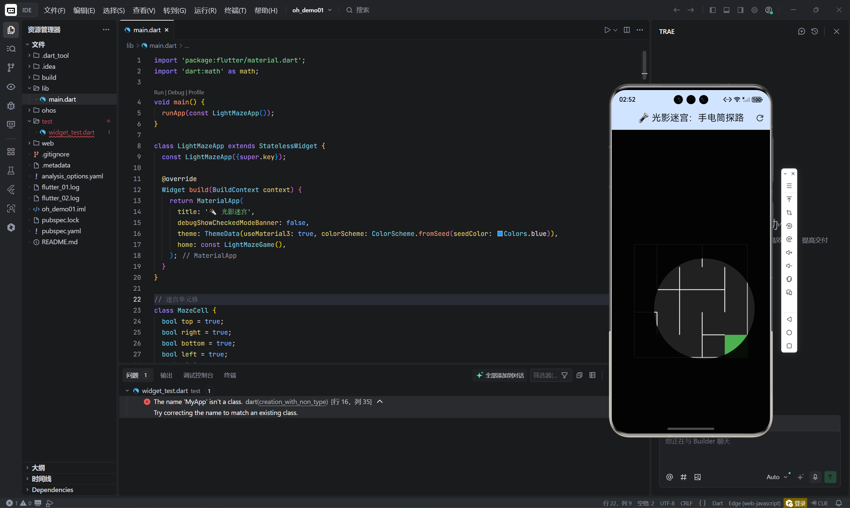The width and height of the screenshot is (850, 508).
Task: Click the new chat icon in TRAE panel
Action: tap(802, 32)
